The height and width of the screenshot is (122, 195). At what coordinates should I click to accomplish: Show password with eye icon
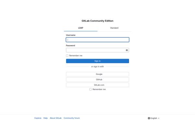click(x=127, y=50)
